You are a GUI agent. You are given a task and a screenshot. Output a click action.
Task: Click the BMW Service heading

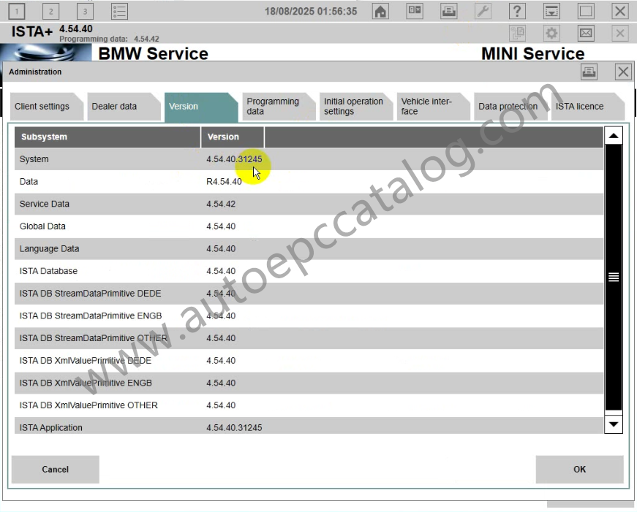click(153, 53)
